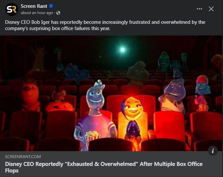Screen dimensions: 223x177
Task: Click the empty red theater seat beside fire character
Action: click(169, 125)
